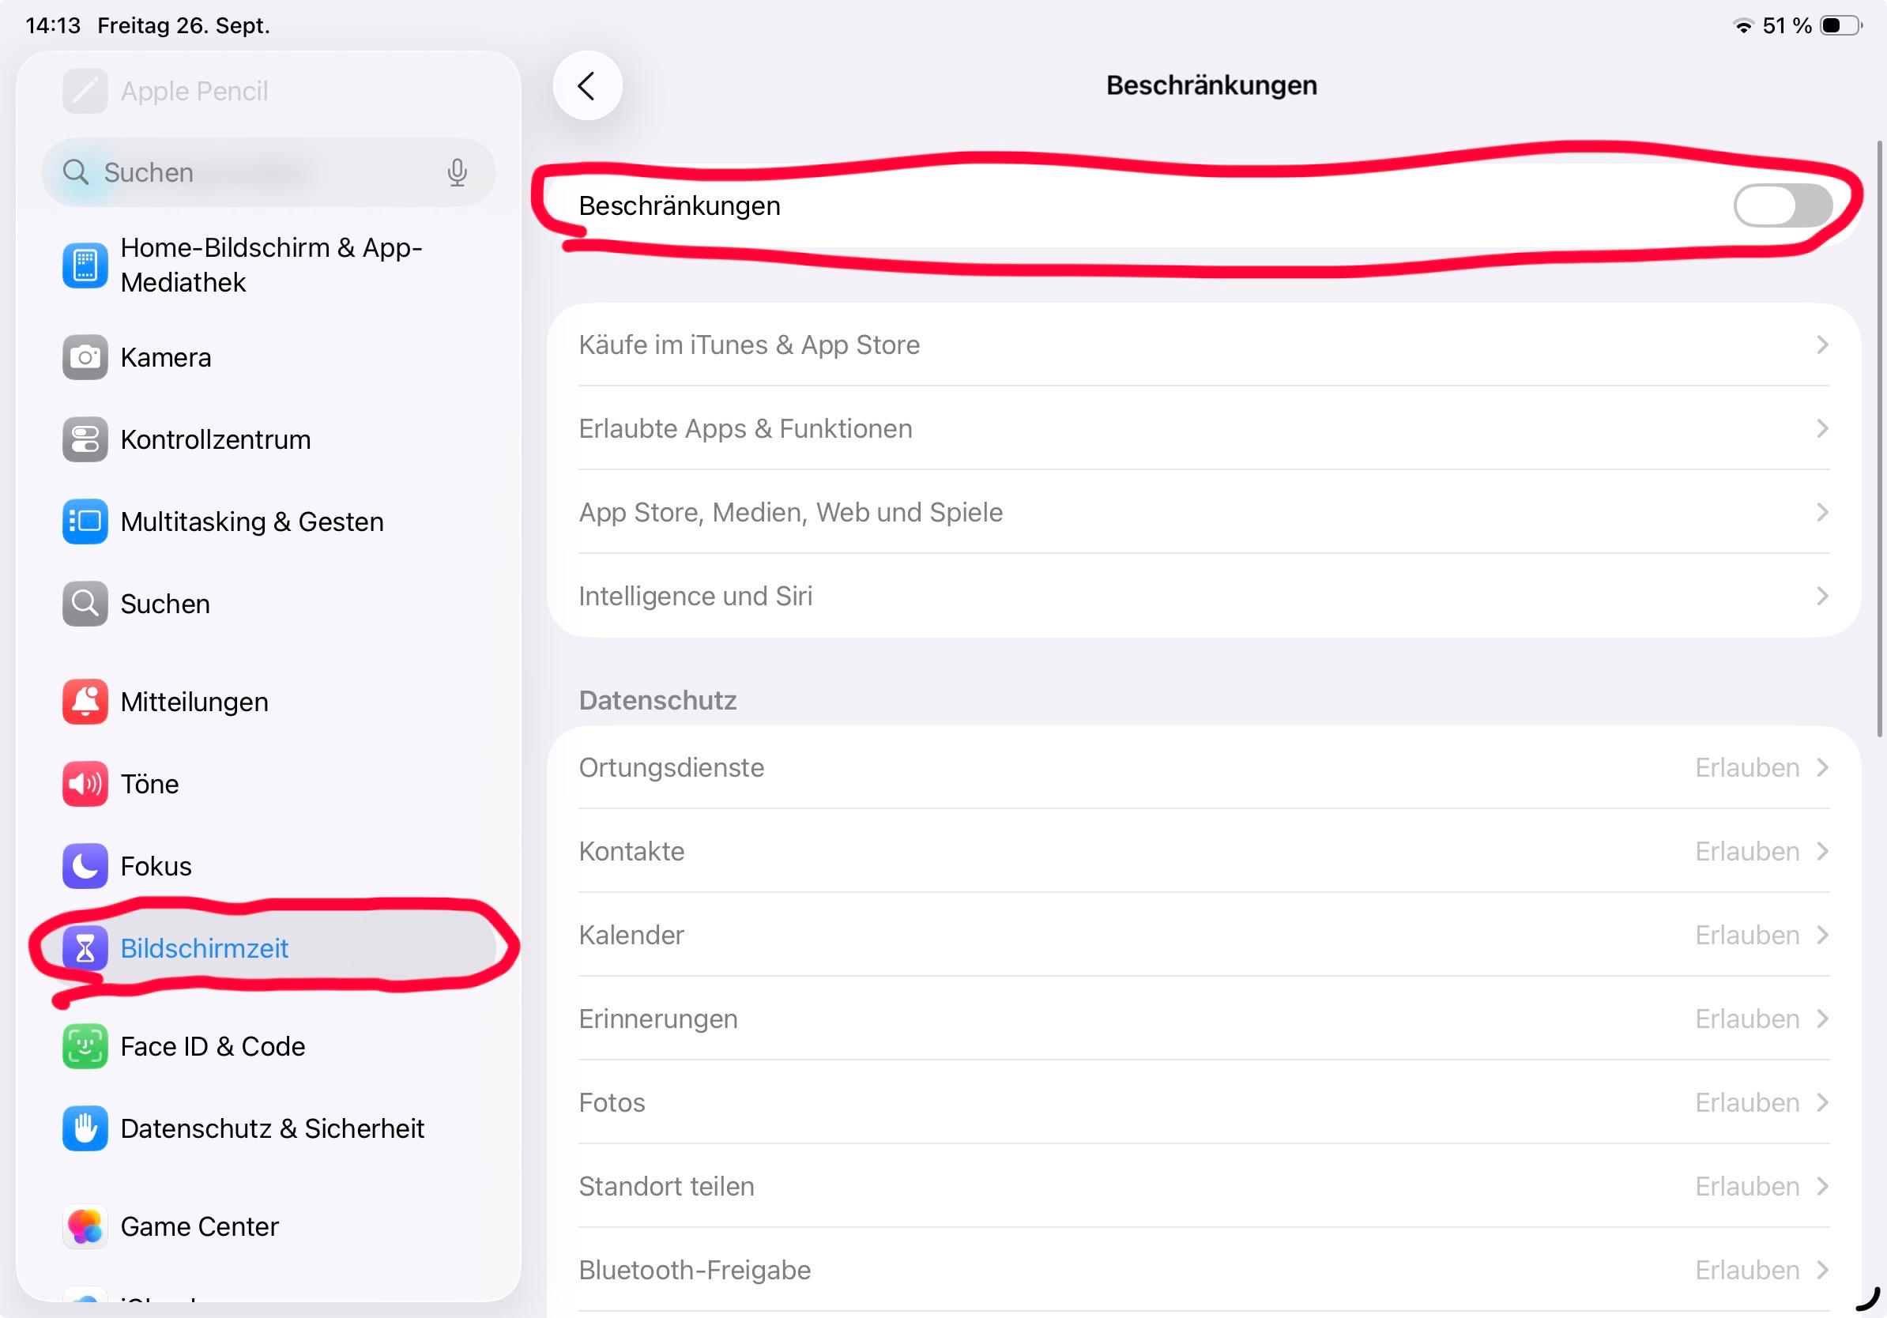The width and height of the screenshot is (1887, 1318).
Task: Open Face ID & Code icon
Action: coord(85,1046)
